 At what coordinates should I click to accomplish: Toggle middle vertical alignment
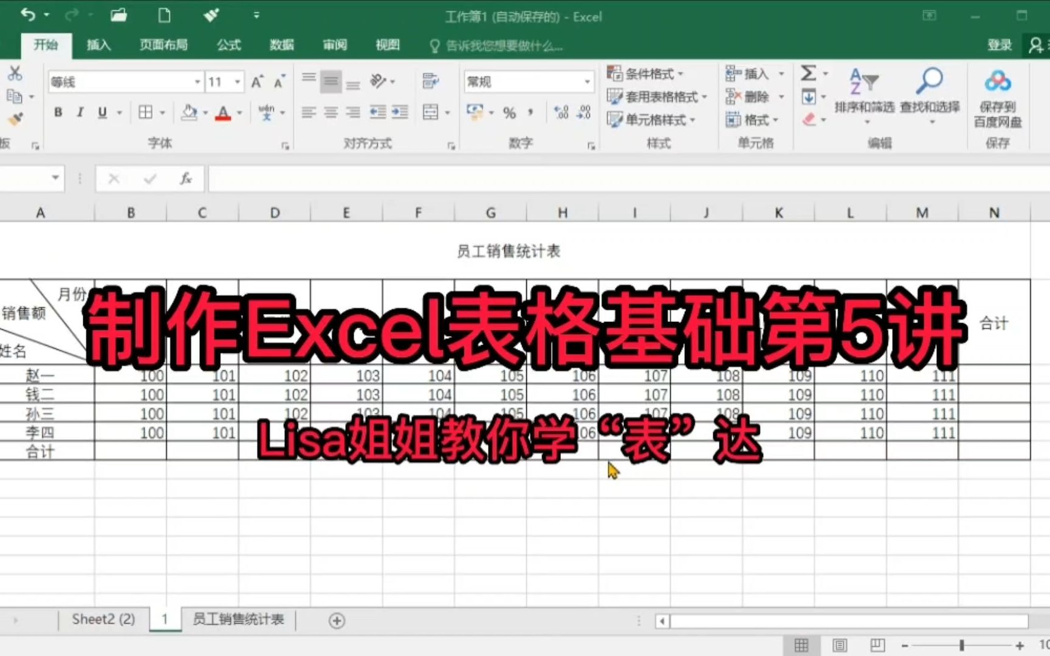(x=331, y=81)
